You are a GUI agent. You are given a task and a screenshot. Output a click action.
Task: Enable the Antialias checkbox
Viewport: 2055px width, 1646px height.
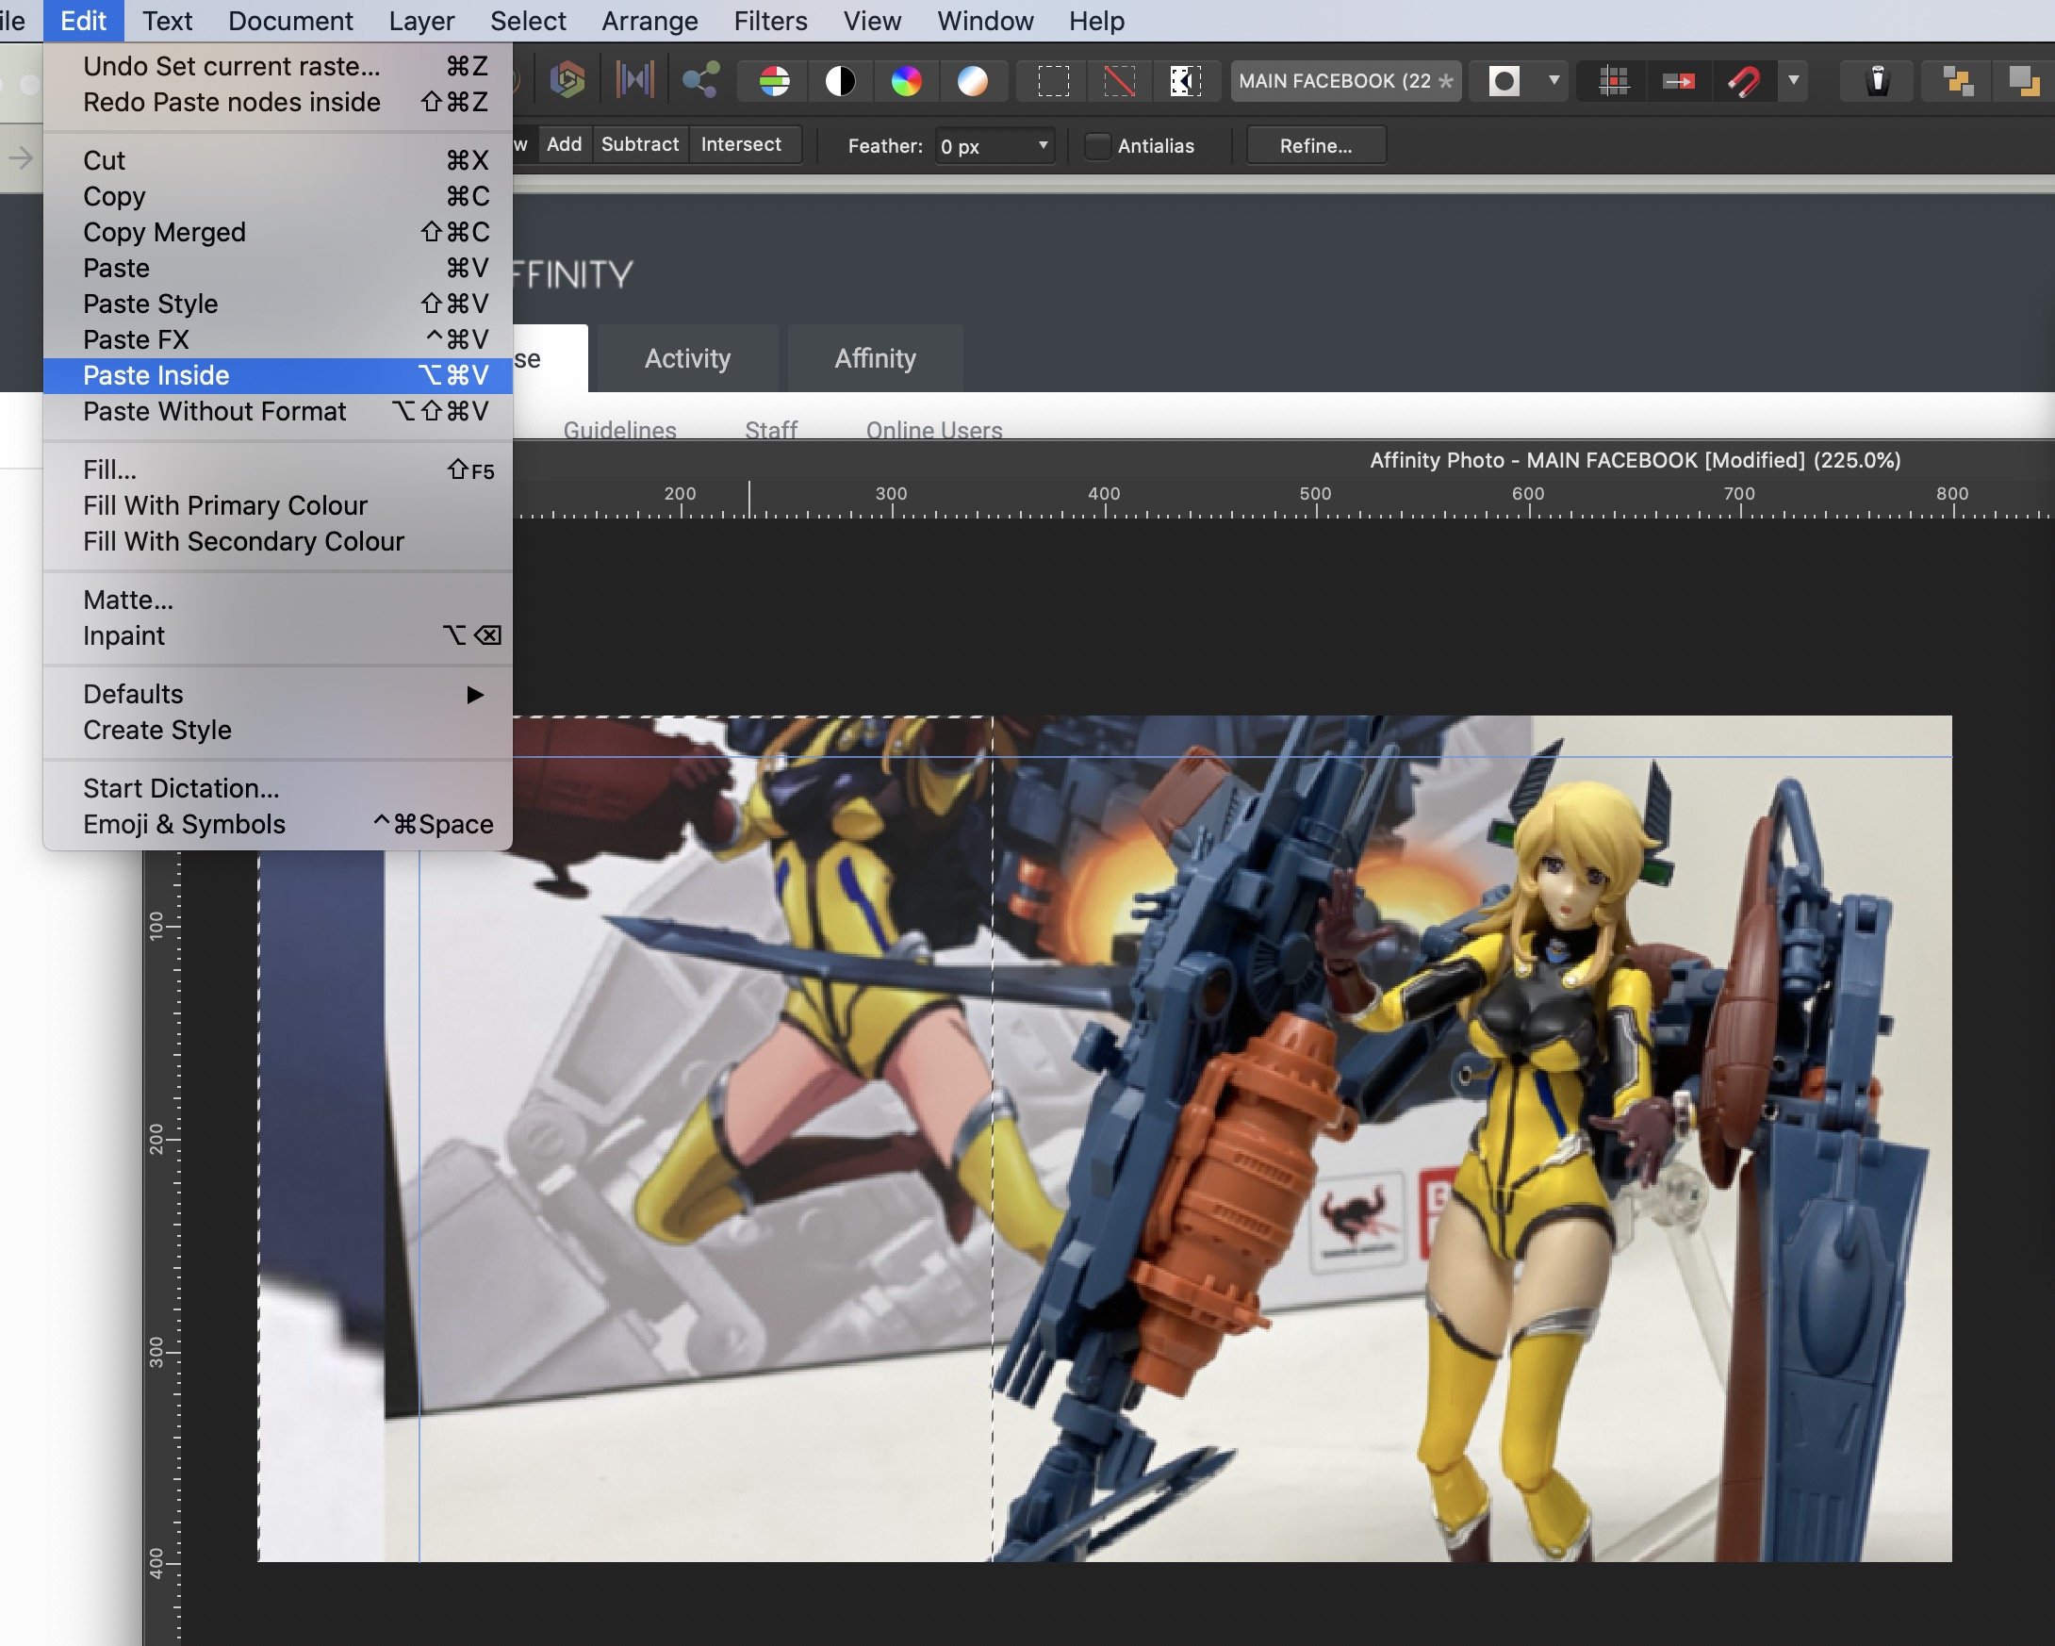[1098, 146]
